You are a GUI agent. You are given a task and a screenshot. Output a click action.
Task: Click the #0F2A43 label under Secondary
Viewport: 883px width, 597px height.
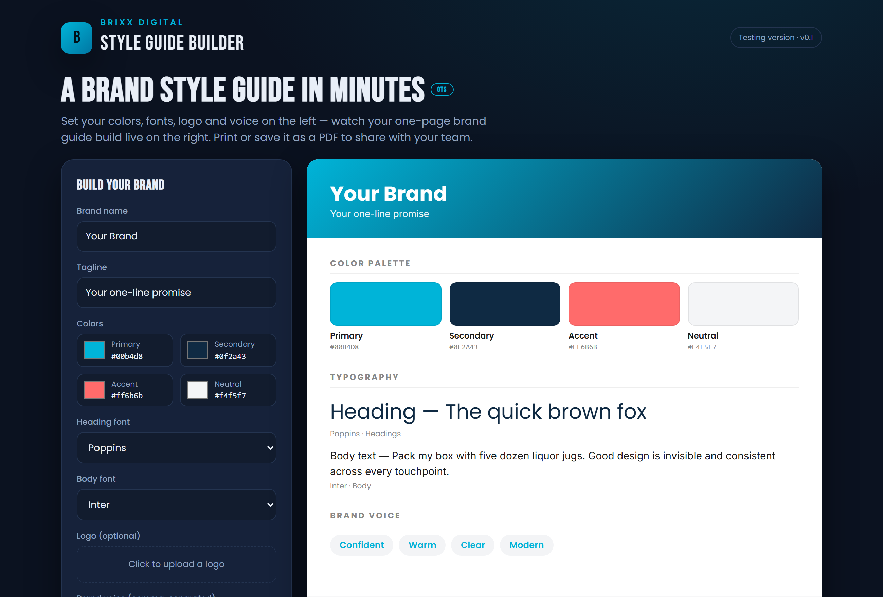coord(464,347)
